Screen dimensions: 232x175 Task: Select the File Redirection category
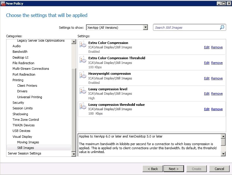click(23, 63)
